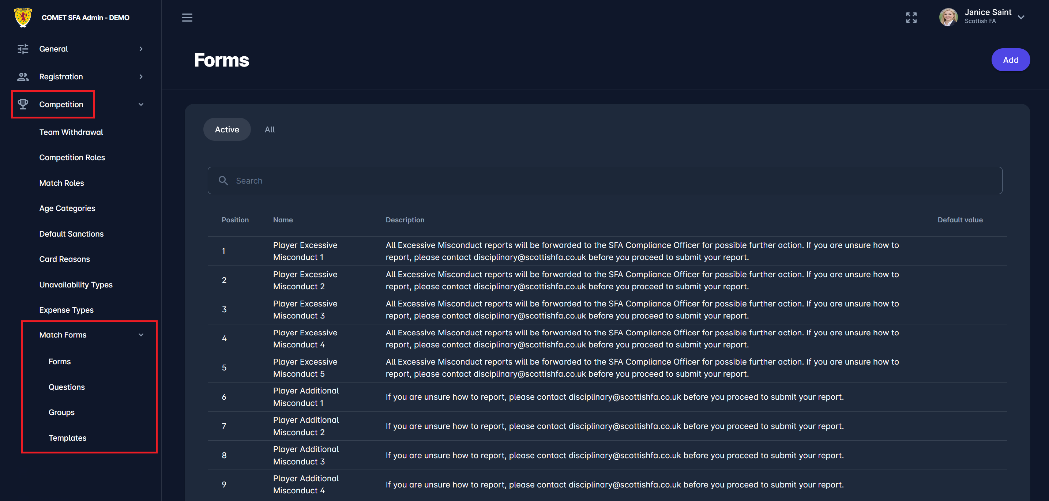Click Janice Saint's profile avatar
This screenshot has width=1049, height=501.
pos(948,17)
